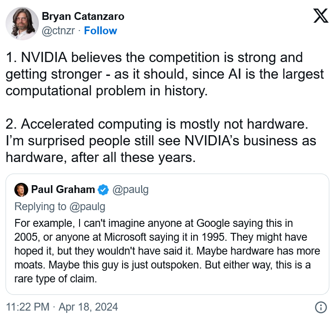Click Paul Graham's verified badge
Screen dimensions: 333x318
[103, 190]
